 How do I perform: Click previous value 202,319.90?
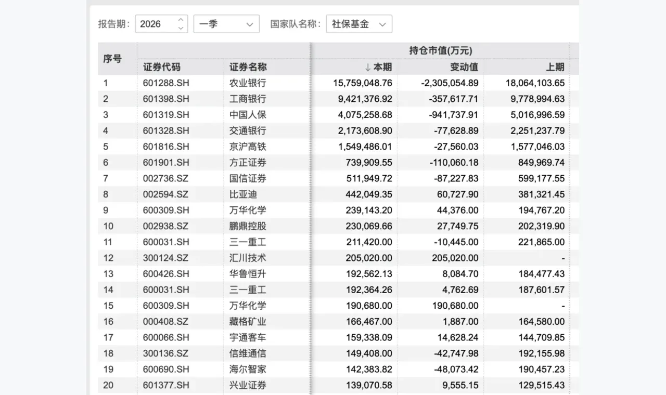[541, 226]
